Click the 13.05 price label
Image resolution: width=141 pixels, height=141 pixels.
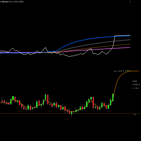[x=135, y=81]
